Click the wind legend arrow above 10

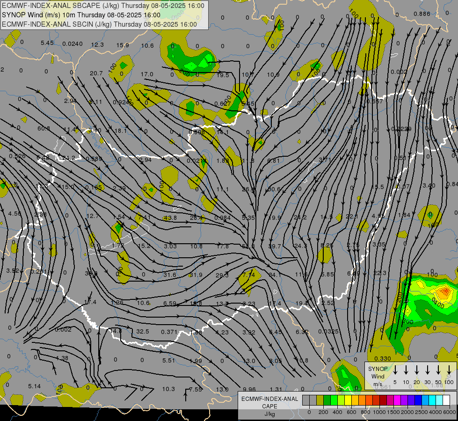pyautogui.click(x=406, y=370)
